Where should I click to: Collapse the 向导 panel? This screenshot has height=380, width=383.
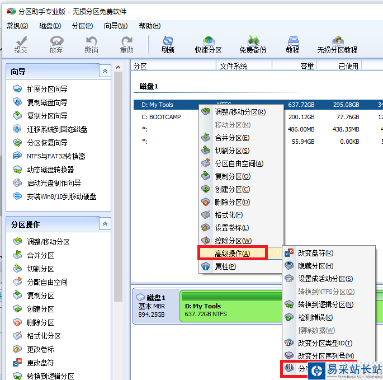[105, 71]
